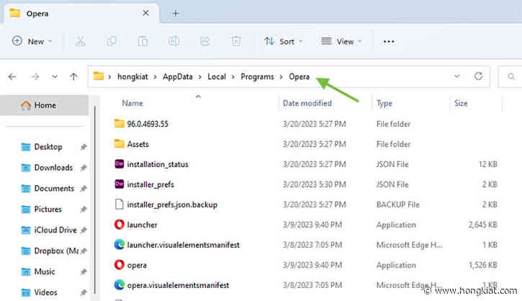Image resolution: width=522 pixels, height=301 pixels.
Task: Open Pictures in quick access
Action: [x=48, y=209]
